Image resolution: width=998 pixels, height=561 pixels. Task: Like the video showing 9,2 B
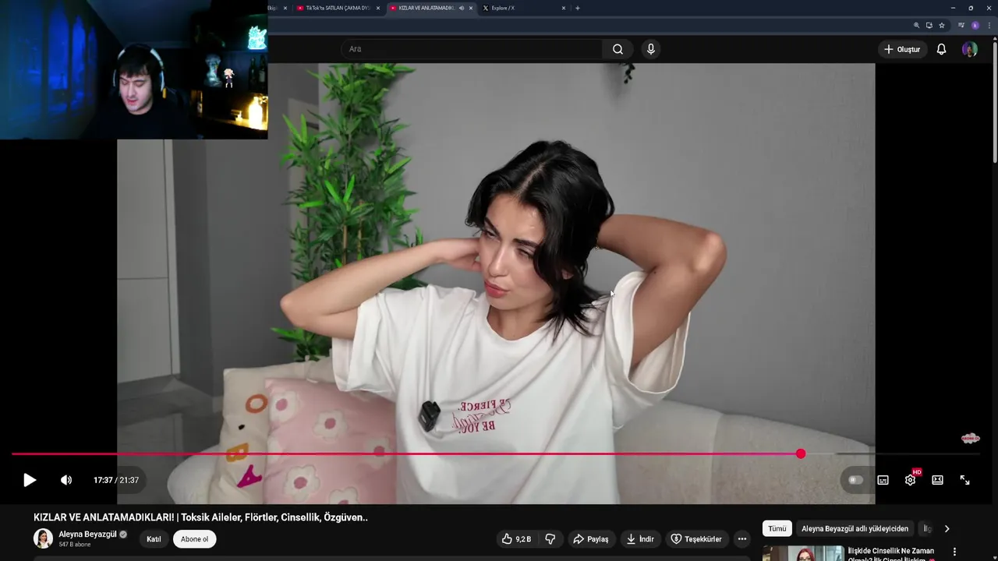tap(516, 539)
